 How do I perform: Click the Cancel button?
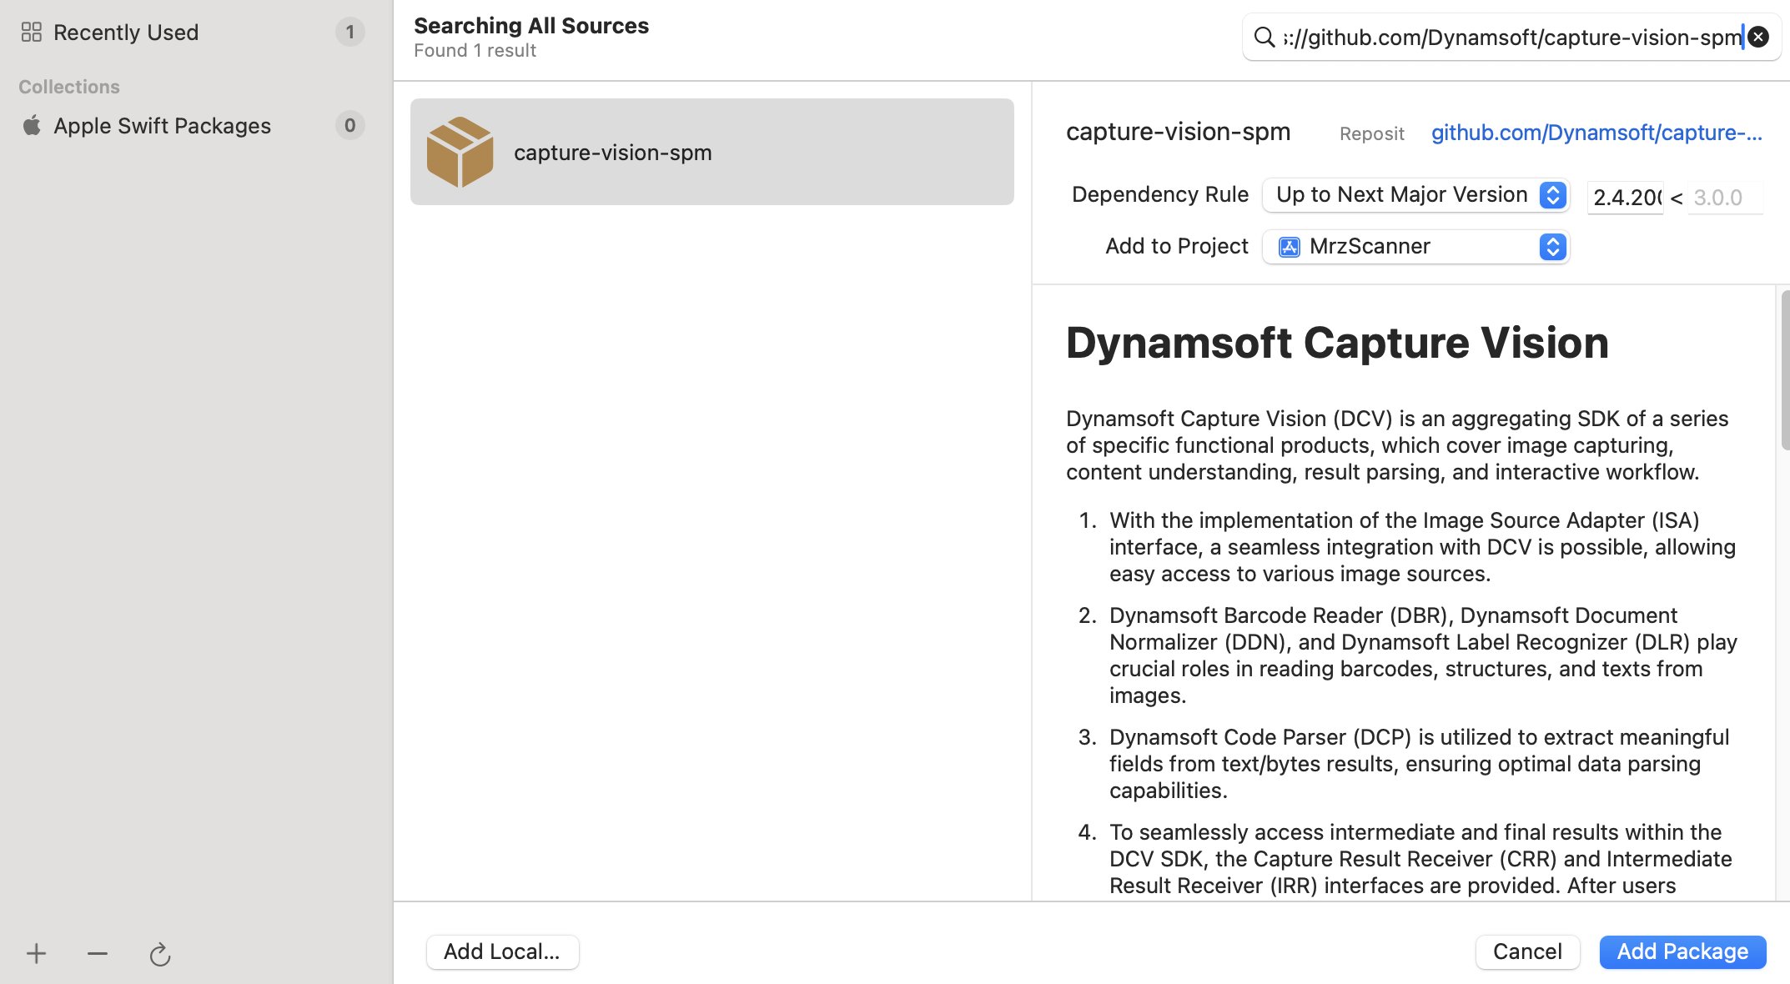click(x=1526, y=951)
